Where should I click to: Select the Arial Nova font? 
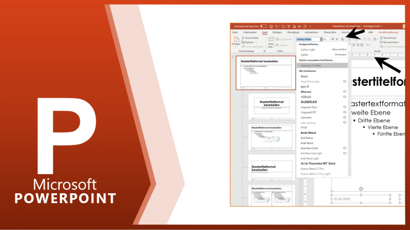pyautogui.click(x=307, y=143)
